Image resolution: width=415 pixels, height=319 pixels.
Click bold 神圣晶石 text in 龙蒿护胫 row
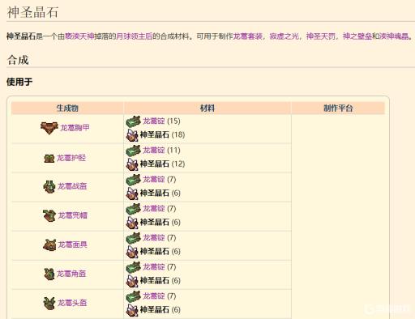click(x=155, y=164)
